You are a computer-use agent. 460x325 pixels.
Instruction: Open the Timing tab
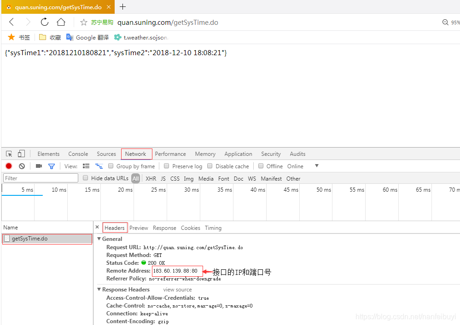click(213, 228)
